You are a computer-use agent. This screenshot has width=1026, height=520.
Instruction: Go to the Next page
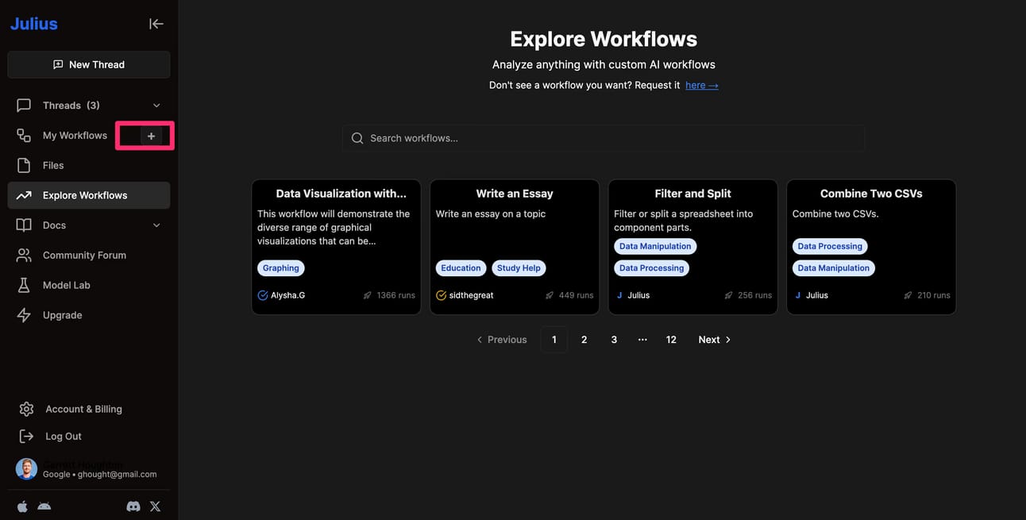click(x=715, y=340)
